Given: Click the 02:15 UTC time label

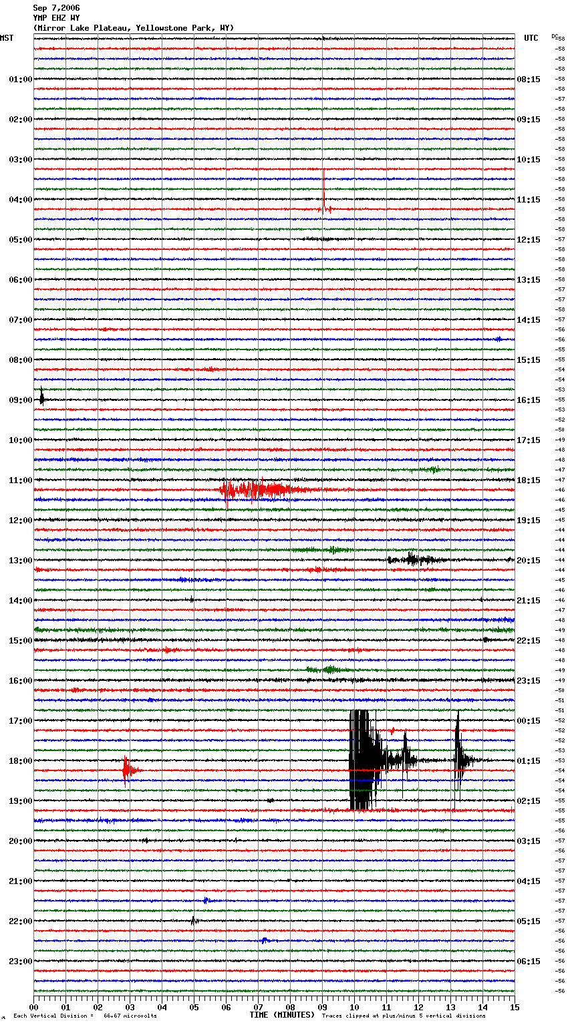Looking at the screenshot, I should (529, 801).
